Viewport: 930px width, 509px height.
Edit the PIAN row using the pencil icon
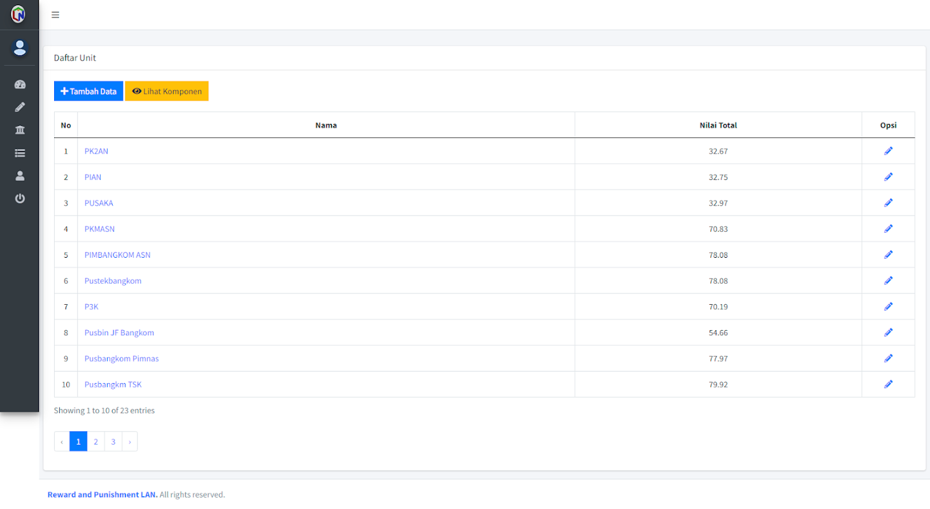click(889, 177)
